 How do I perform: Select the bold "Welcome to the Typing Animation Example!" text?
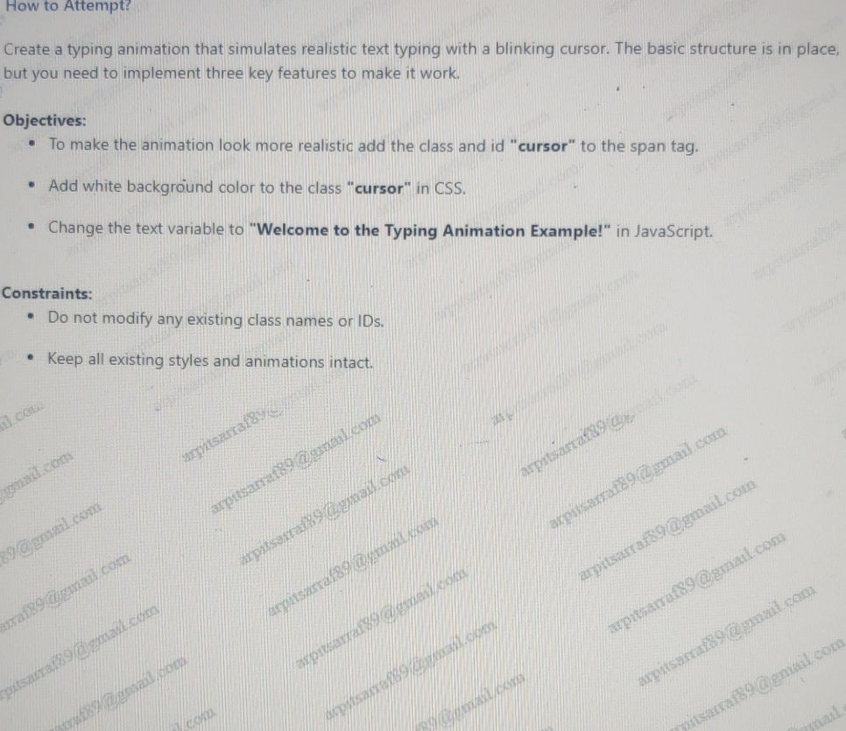[430, 231]
